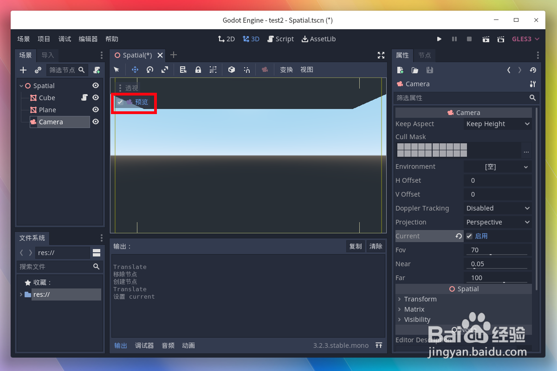Screen dimensions: 557x371
Task: Play a custom scene icon
Action: coord(501,39)
